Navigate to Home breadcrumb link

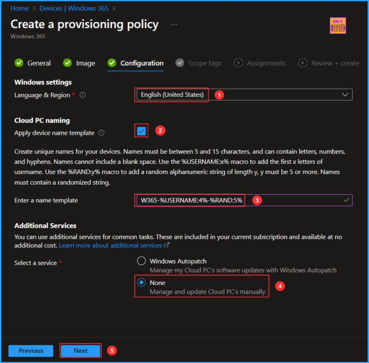[x=19, y=9]
